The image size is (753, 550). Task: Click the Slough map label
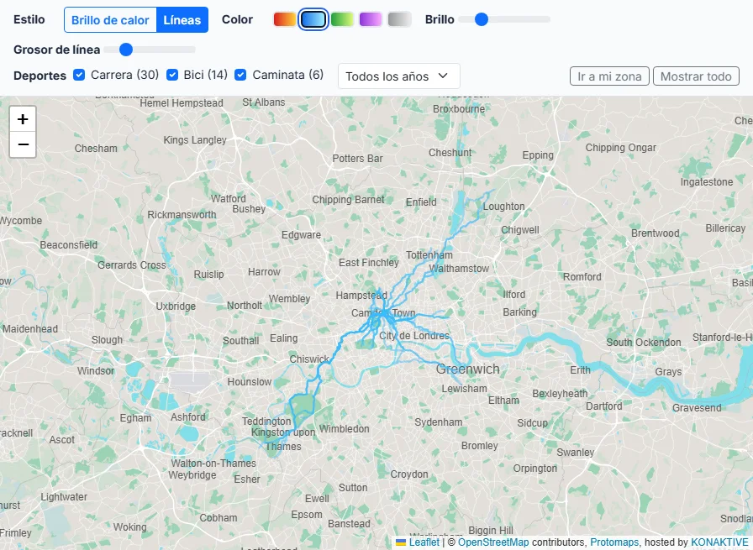107,340
